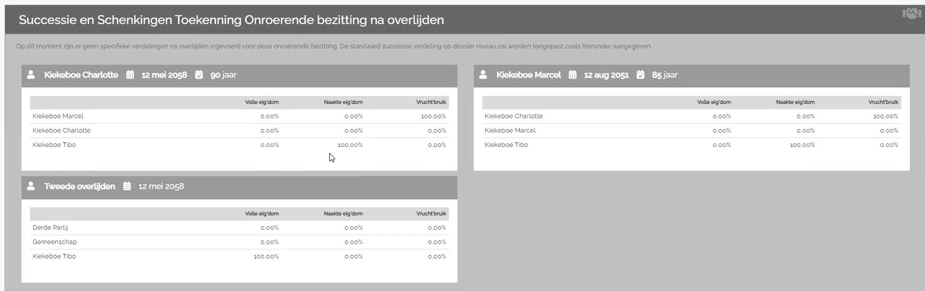Screen dimensions: 925x291
Task: Click the calendar icon before 12 aug 2051
Action: 572,75
